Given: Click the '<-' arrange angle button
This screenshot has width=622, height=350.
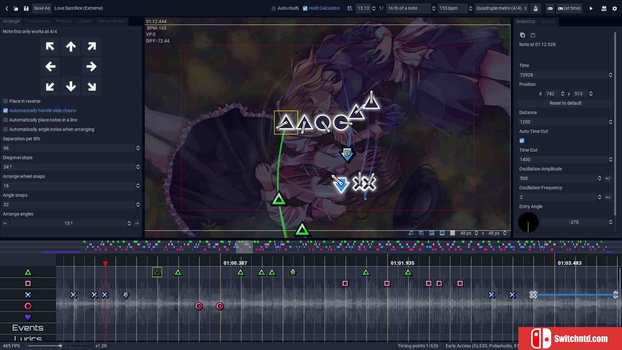Looking at the screenshot, I should coord(6,223).
